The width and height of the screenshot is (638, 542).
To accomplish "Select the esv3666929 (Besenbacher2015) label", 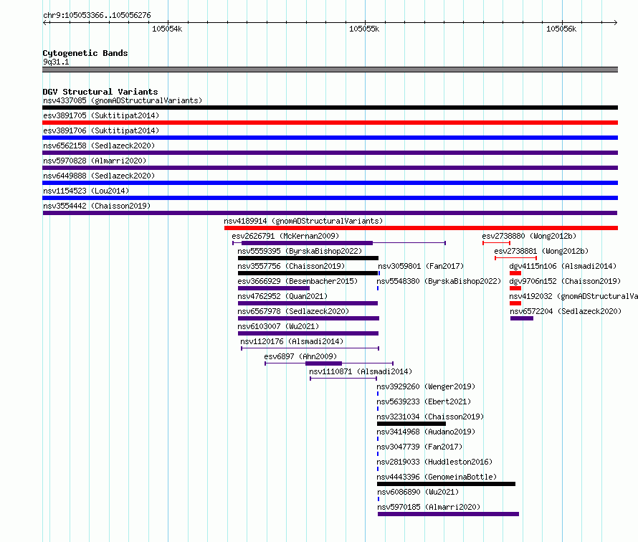I will click(x=297, y=281).
